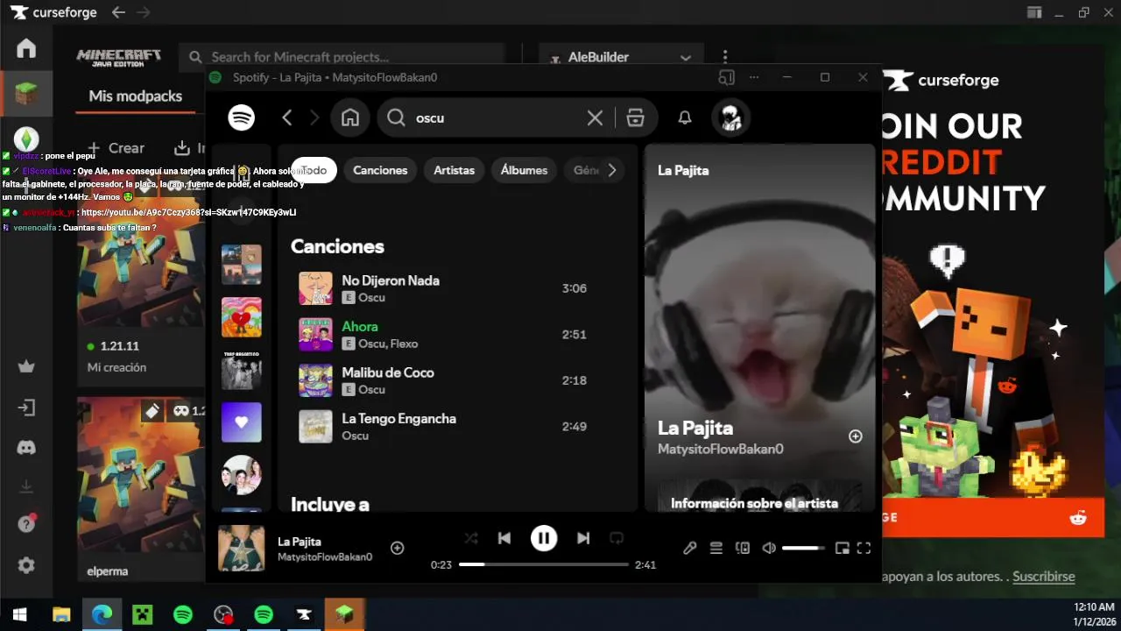Open the Minecraft creeper icon in the taskbar
This screenshot has height=631, width=1121.
[x=143, y=614]
